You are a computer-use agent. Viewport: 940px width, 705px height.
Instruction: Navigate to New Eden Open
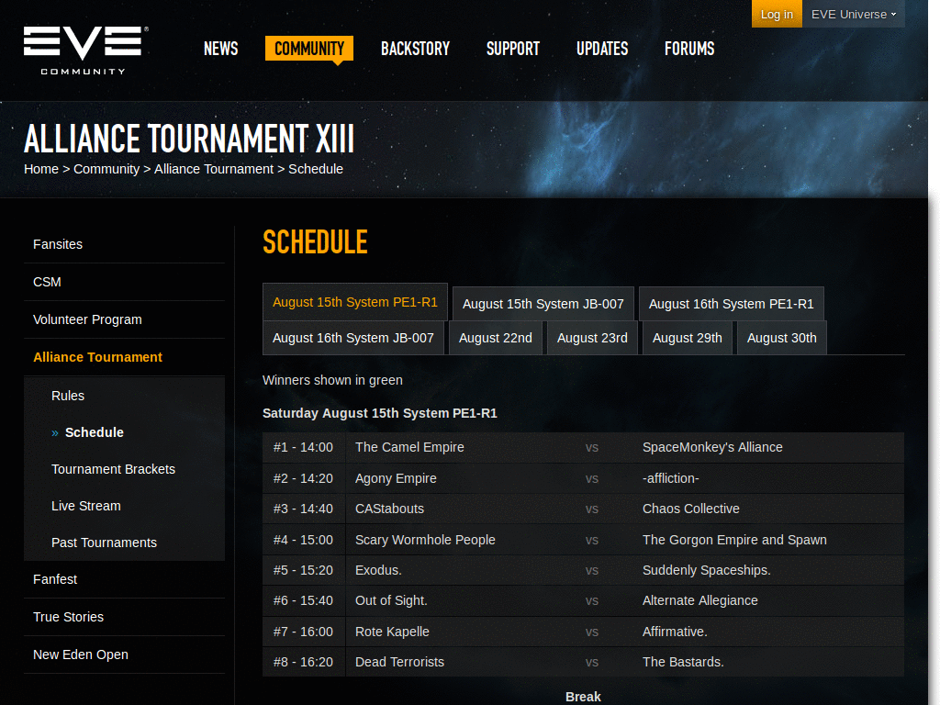coord(80,655)
